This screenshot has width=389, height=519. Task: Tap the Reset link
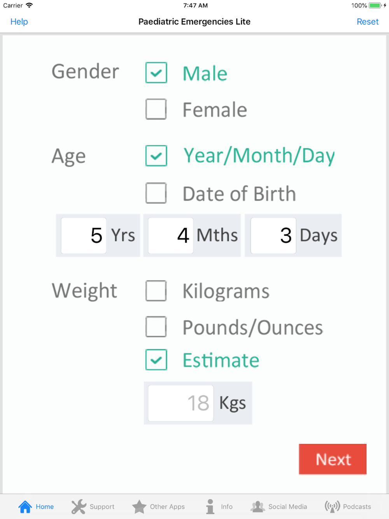tap(368, 22)
